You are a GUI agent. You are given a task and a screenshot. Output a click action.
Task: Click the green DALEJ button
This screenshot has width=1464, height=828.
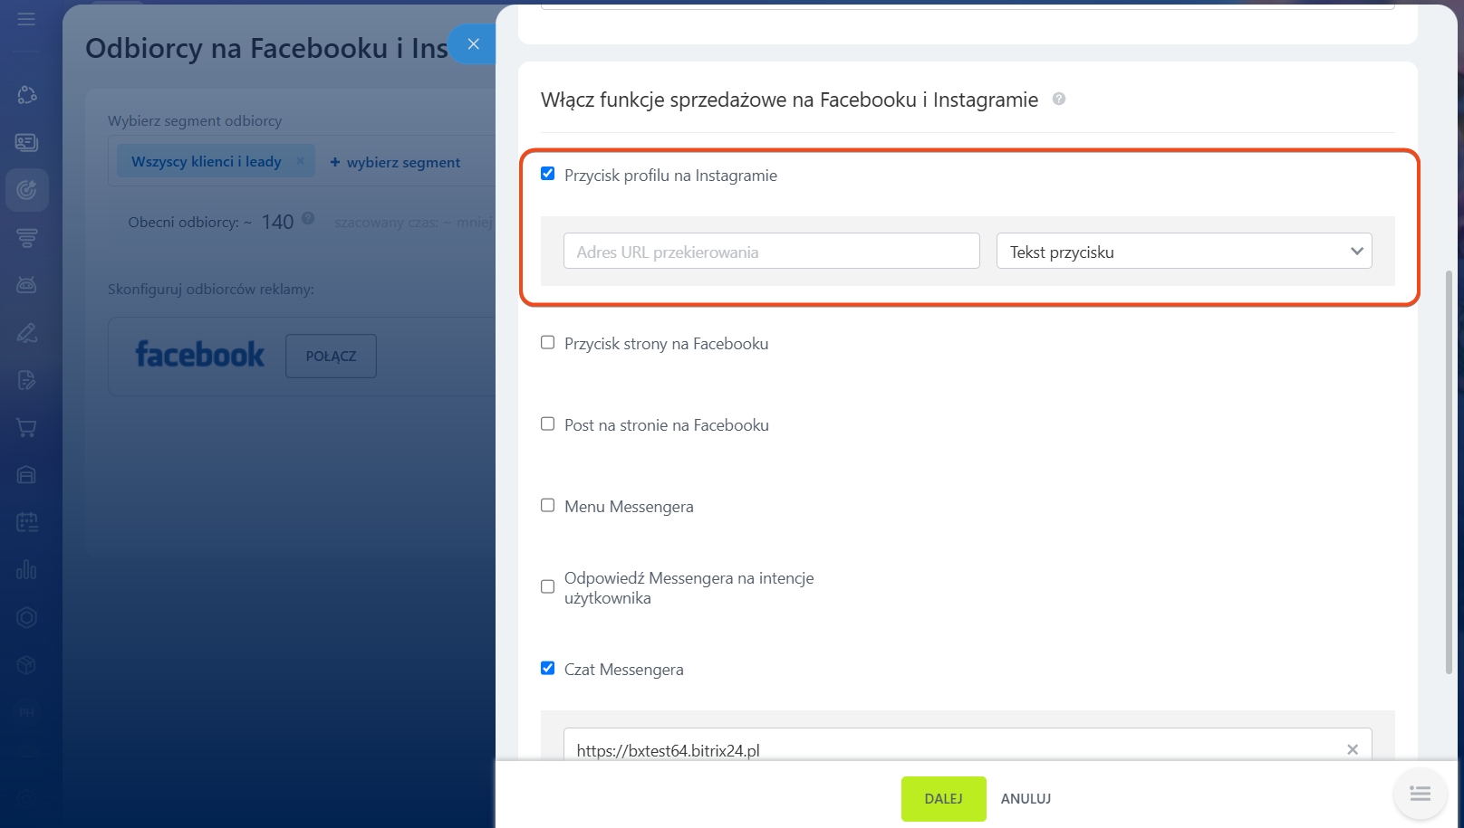943,799
